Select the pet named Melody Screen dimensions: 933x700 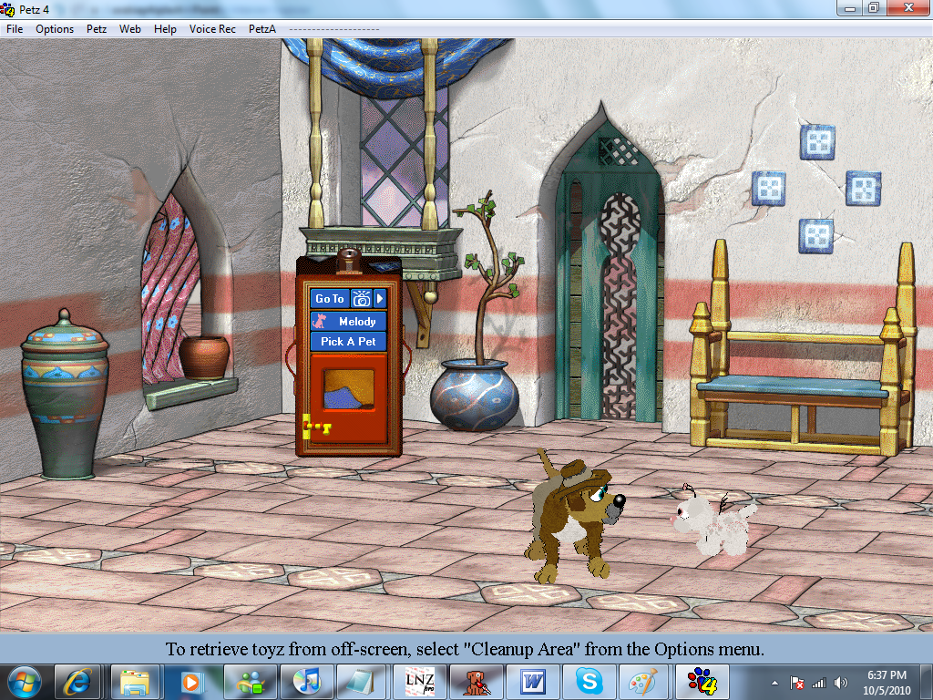coord(349,322)
